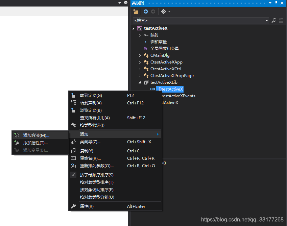Select the 全局函数和变量 tree item

click(x=165, y=49)
